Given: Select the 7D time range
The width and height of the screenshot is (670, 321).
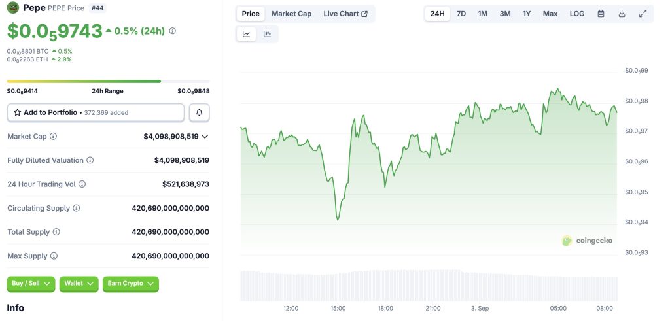Looking at the screenshot, I should click(461, 14).
